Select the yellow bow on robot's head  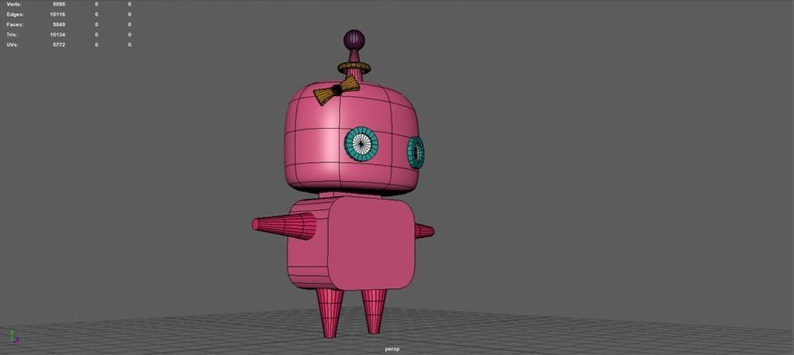pos(336,90)
